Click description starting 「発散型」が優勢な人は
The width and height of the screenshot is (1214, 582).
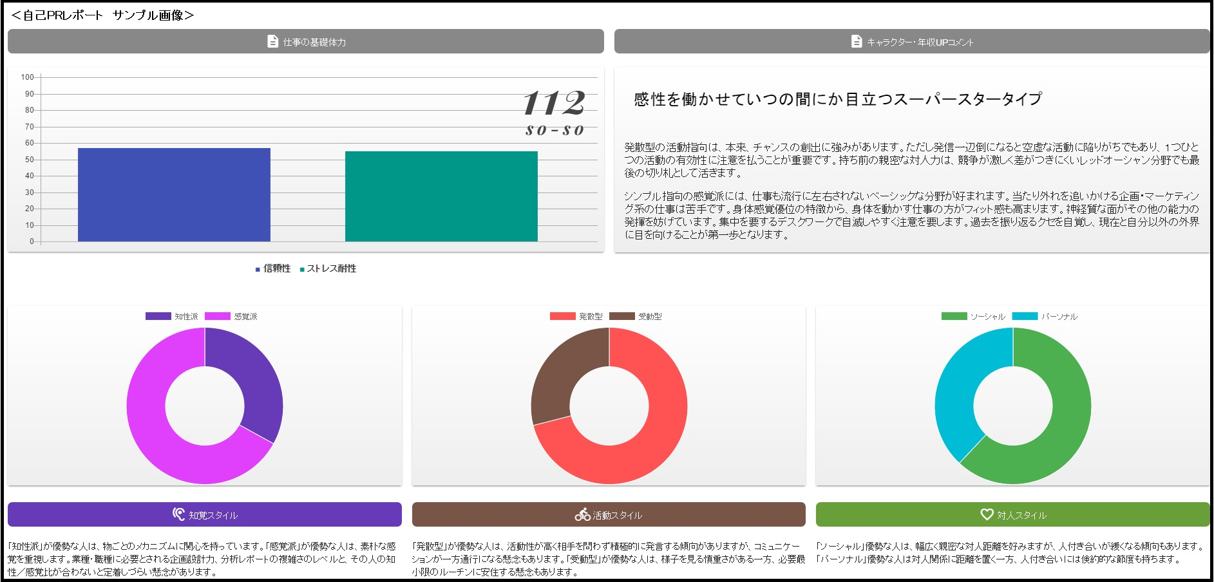tap(609, 559)
